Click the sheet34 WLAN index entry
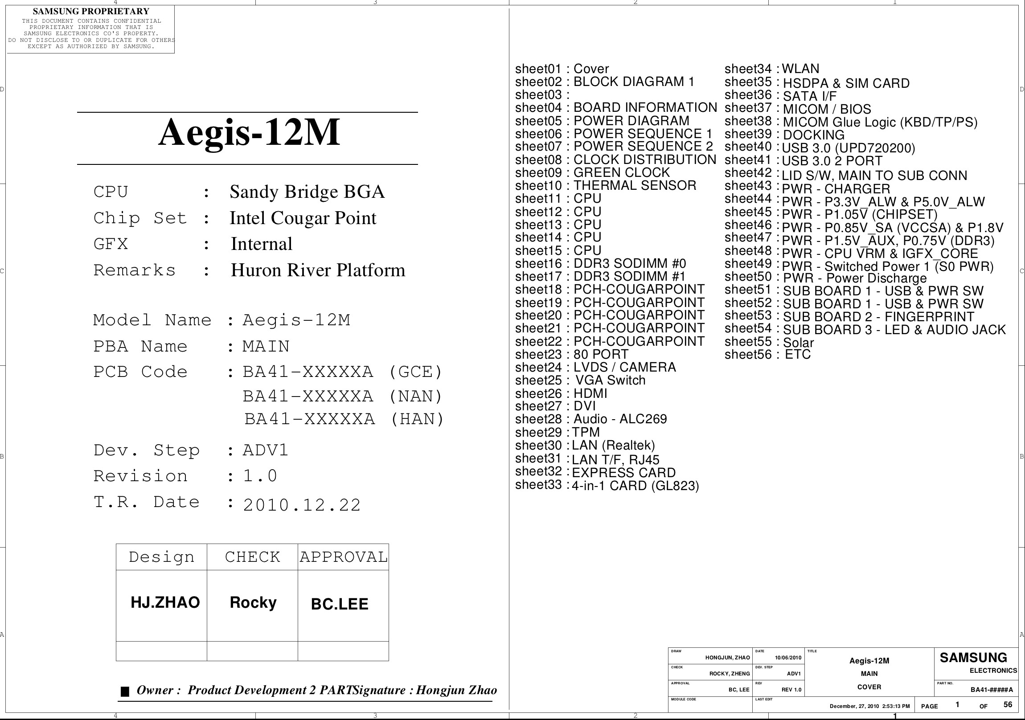The height and width of the screenshot is (720, 1025). pos(771,69)
